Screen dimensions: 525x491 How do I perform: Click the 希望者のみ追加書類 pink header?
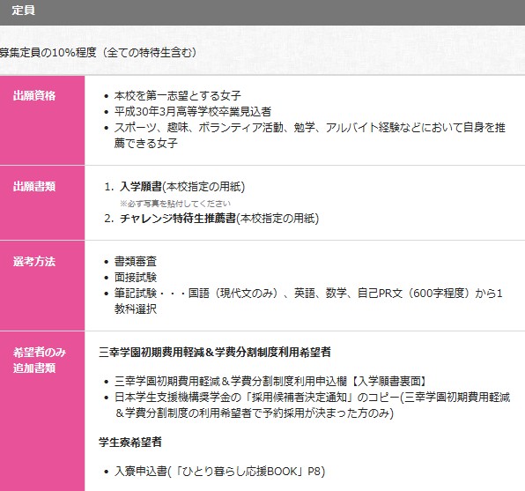point(42,411)
